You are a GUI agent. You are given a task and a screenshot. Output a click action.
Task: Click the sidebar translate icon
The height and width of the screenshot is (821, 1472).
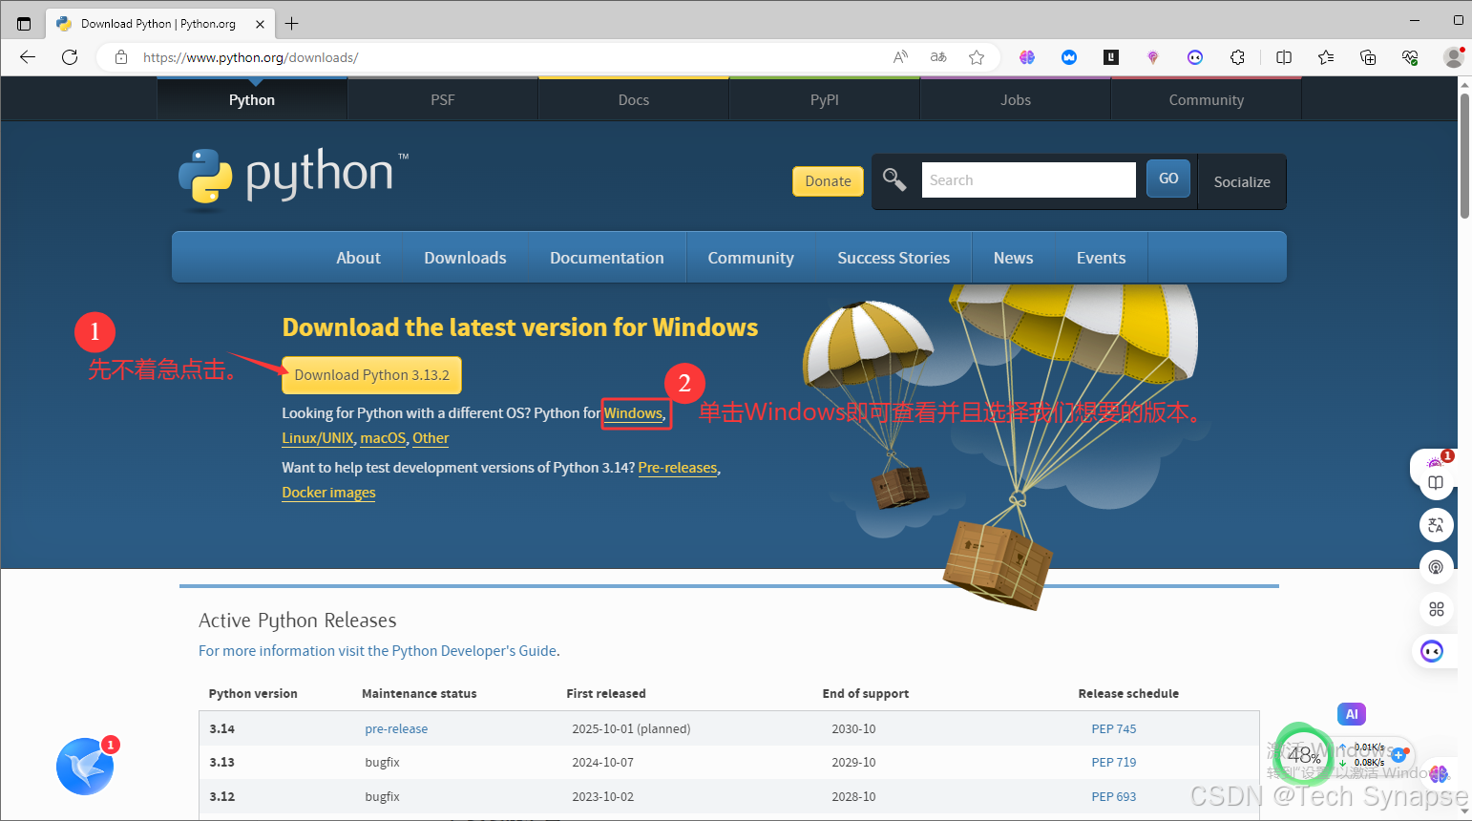pyautogui.click(x=1436, y=525)
